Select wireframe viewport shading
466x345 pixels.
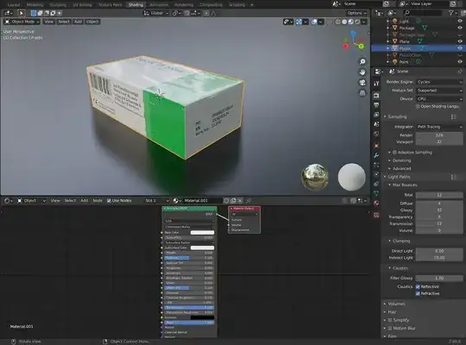pyautogui.click(x=338, y=22)
